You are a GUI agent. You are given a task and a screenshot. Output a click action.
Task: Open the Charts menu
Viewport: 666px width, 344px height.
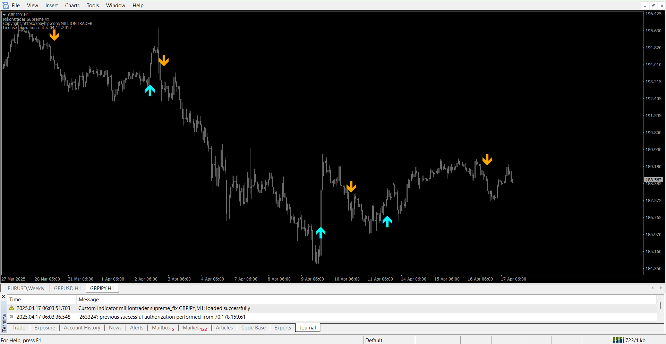click(72, 6)
